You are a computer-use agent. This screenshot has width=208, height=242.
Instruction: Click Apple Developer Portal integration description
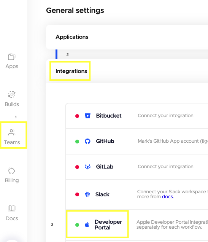[x=172, y=224]
